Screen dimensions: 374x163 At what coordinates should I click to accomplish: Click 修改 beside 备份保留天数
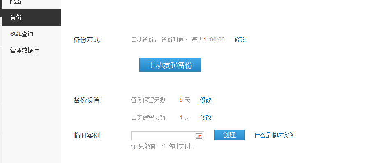tap(206, 100)
